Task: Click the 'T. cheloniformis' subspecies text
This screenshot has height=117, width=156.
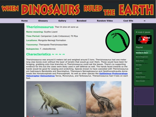Action: (48, 49)
